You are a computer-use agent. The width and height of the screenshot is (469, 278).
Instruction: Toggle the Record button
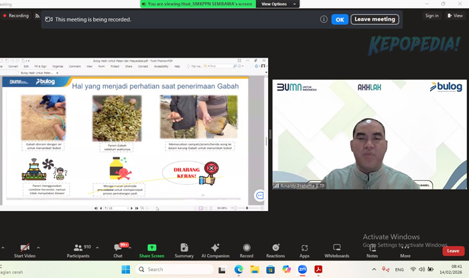click(247, 248)
